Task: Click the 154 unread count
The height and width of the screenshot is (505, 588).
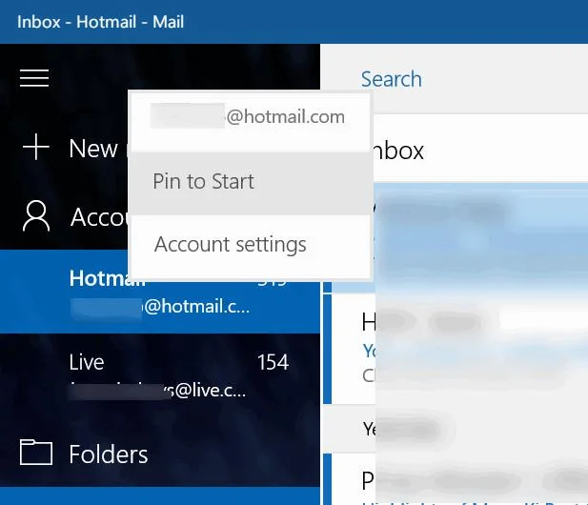Action: coord(273,362)
